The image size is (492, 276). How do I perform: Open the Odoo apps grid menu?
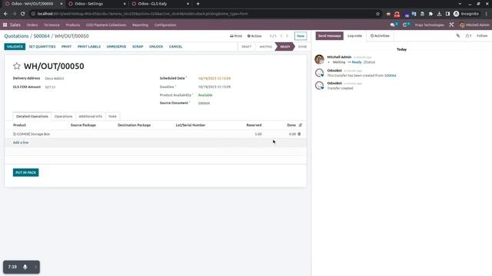click(5, 25)
